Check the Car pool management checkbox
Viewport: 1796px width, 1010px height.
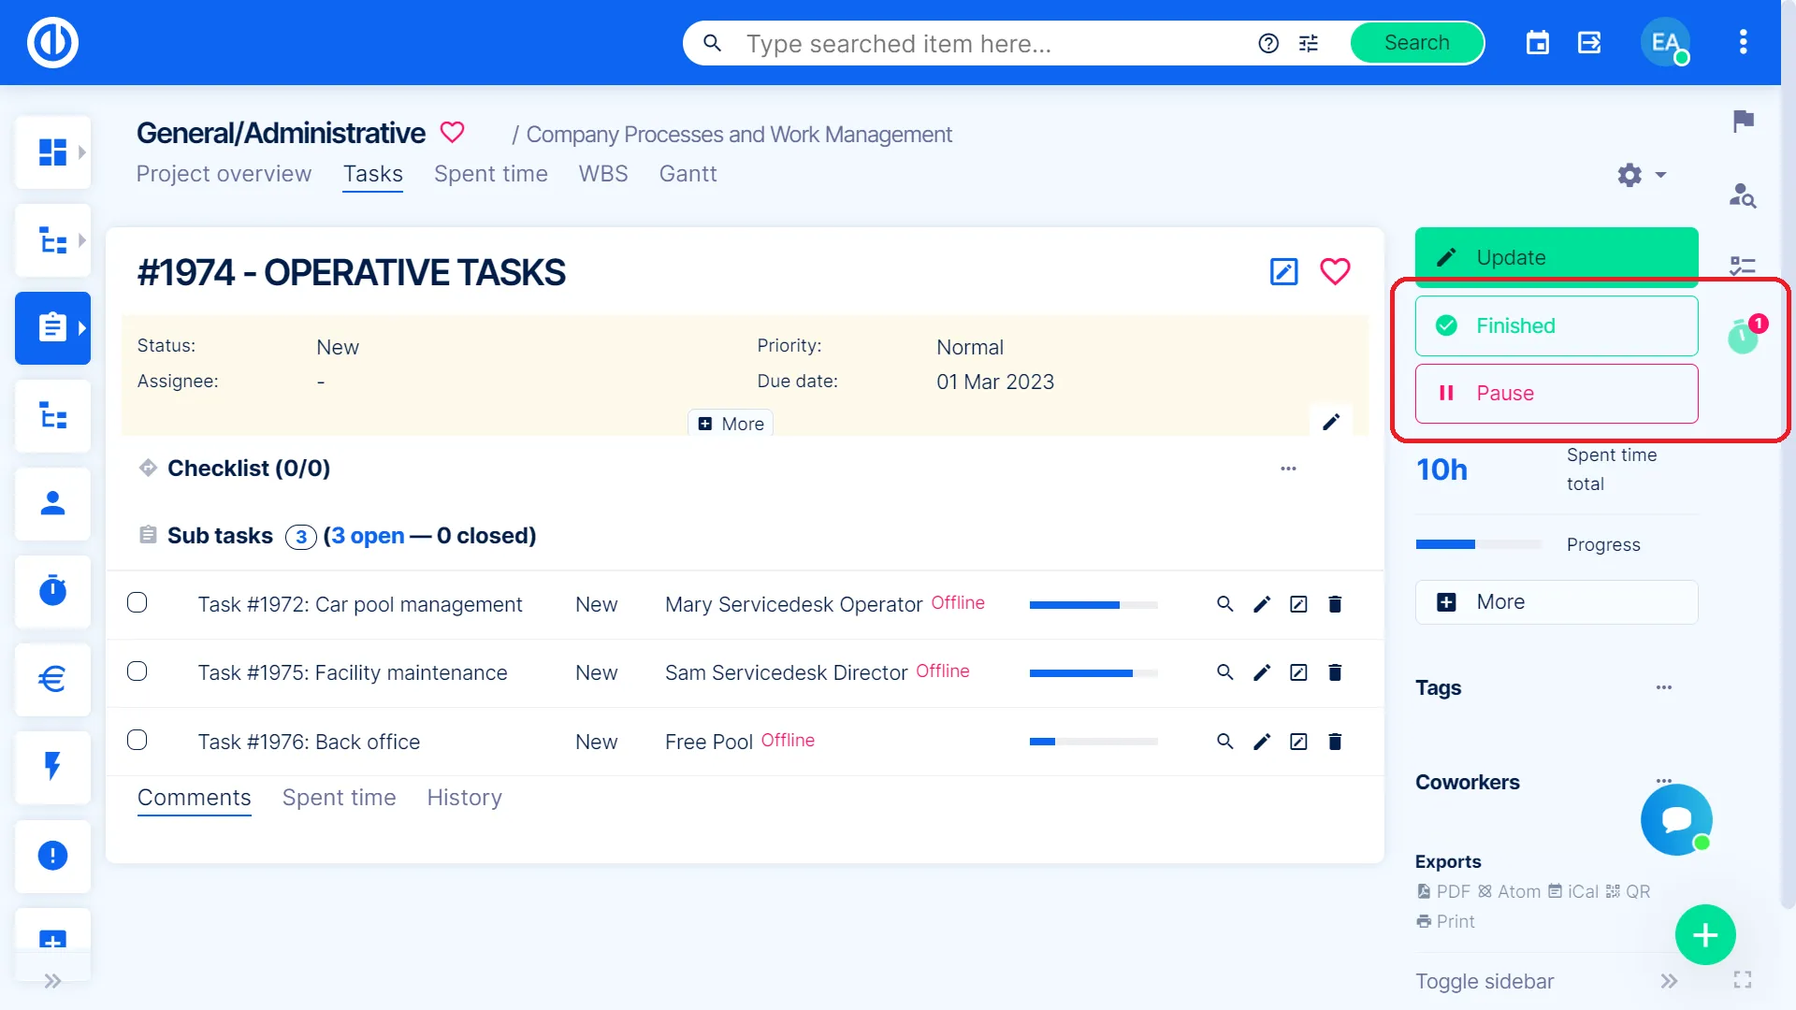coord(138,603)
